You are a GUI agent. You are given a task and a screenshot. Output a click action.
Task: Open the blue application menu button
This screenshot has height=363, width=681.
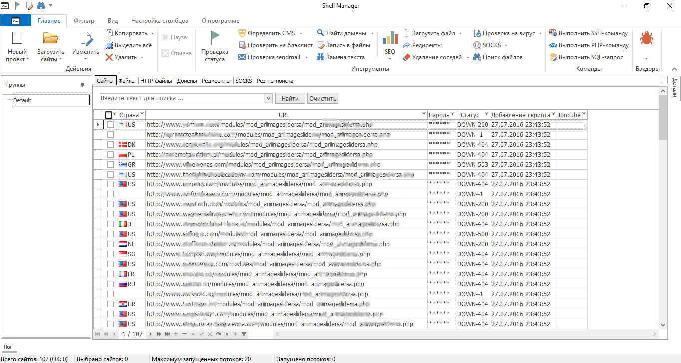click(x=16, y=21)
